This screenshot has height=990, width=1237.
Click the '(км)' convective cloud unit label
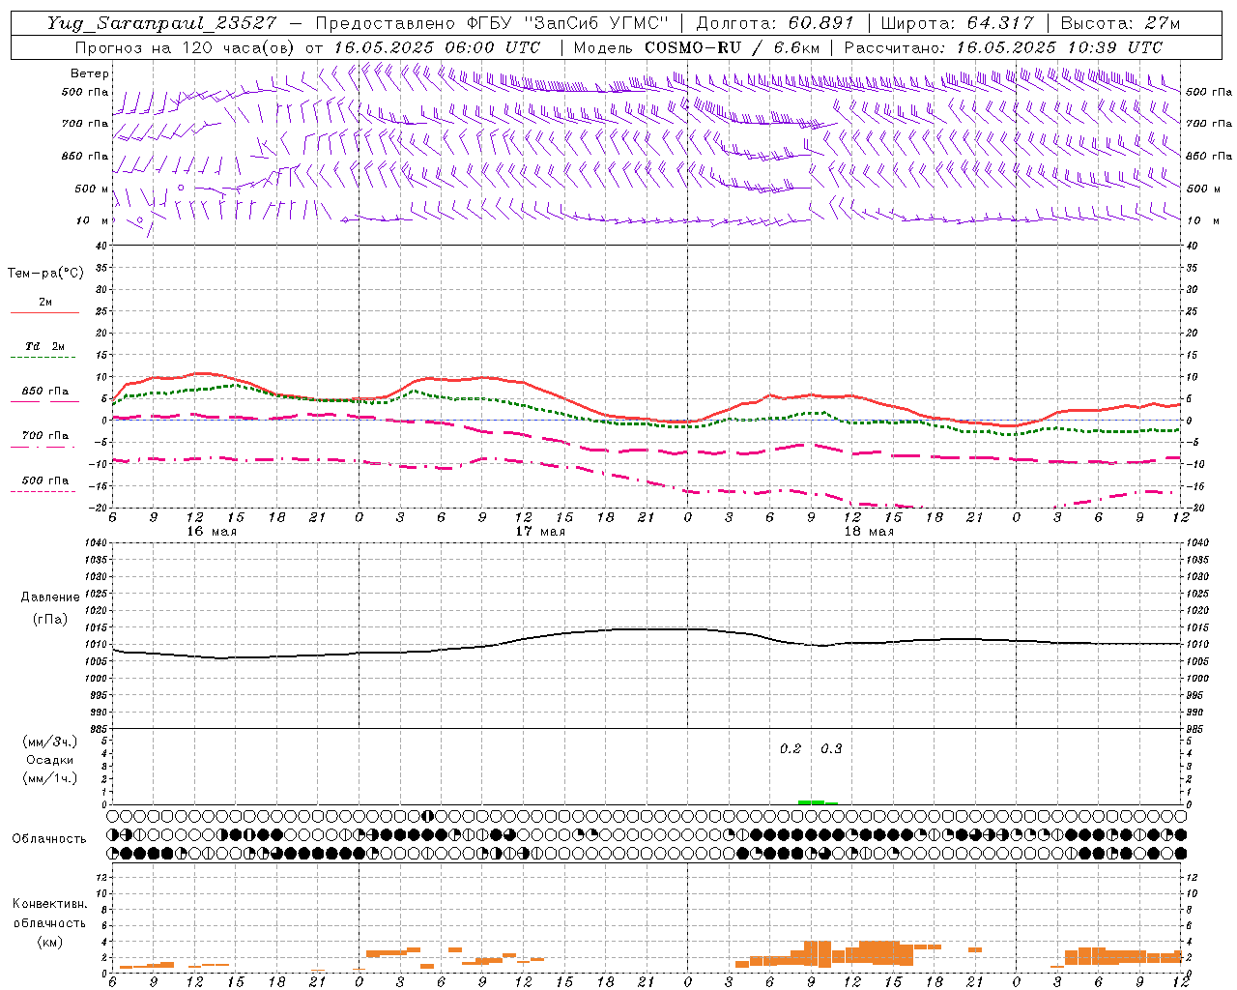click(x=49, y=942)
